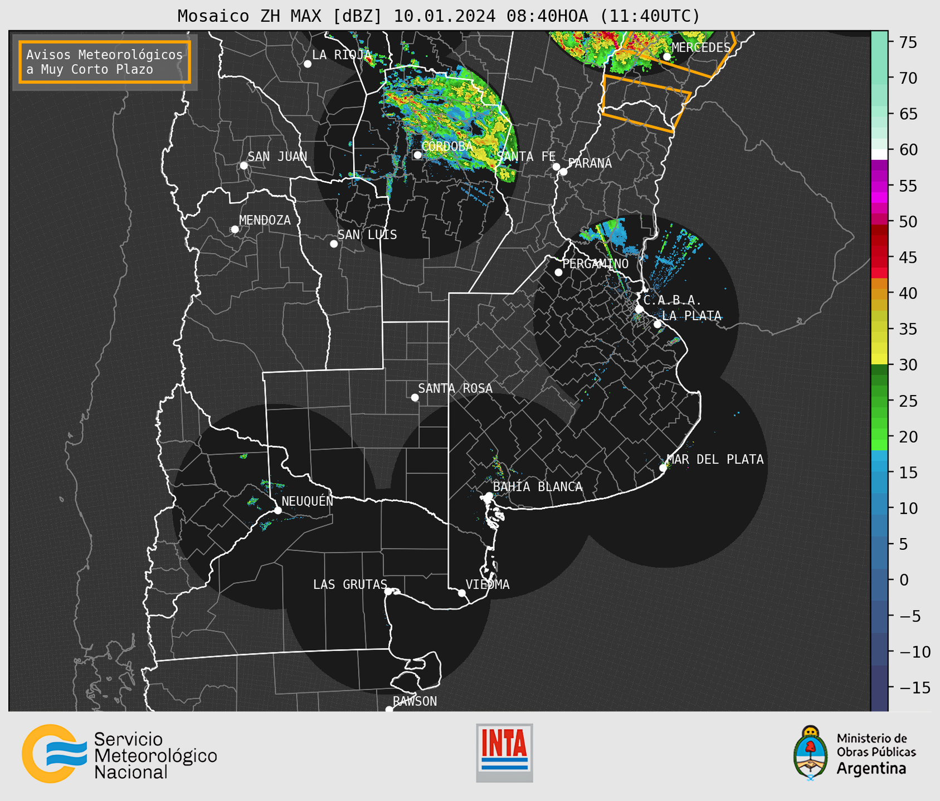Click the SAN LUIS city label

(x=367, y=235)
